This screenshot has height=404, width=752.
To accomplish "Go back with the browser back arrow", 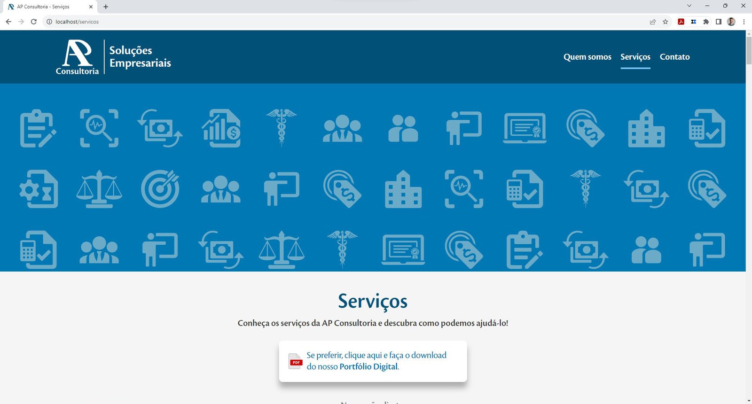I will [x=8, y=22].
